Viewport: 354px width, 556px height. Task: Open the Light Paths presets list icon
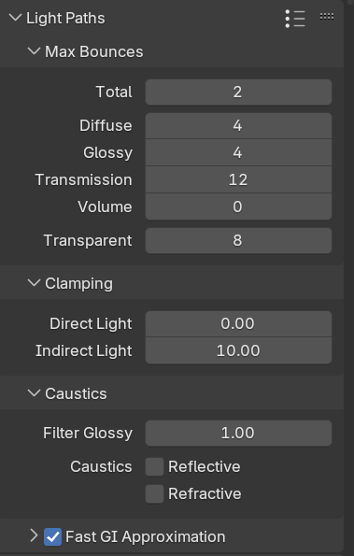tap(295, 19)
